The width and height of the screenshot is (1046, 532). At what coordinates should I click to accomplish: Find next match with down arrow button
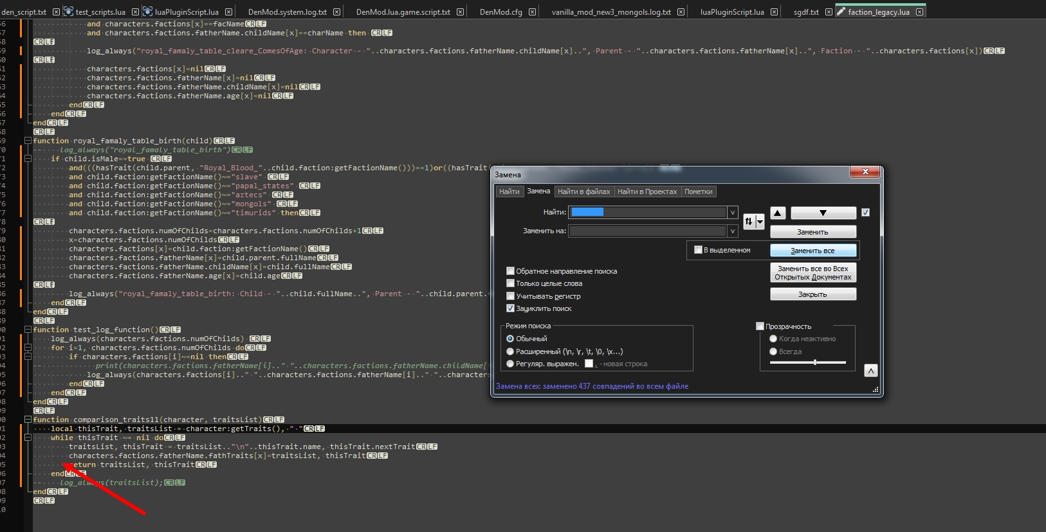click(x=823, y=213)
